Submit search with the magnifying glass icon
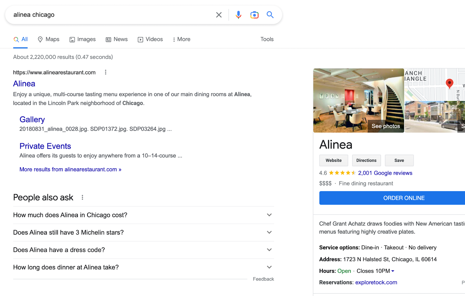 [270, 15]
